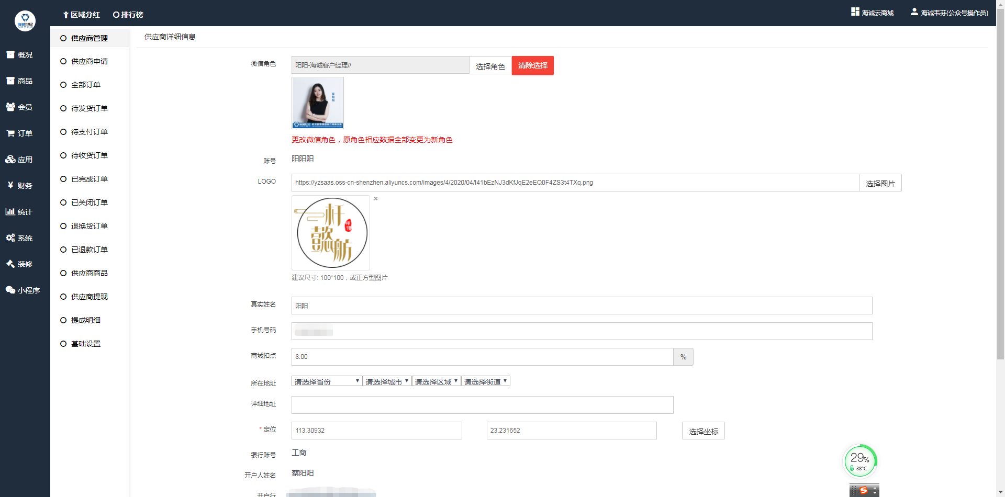Click the longitude field 113.30932
The width and height of the screenshot is (1005, 497).
pos(377,431)
